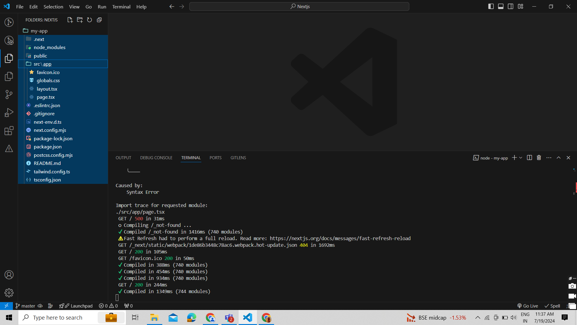The height and width of the screenshot is (325, 577).
Task: Open File Explorer from Windows taskbar
Action: pos(154,317)
